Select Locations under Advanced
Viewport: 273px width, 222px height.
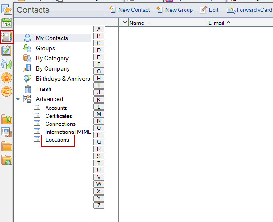(x=57, y=140)
